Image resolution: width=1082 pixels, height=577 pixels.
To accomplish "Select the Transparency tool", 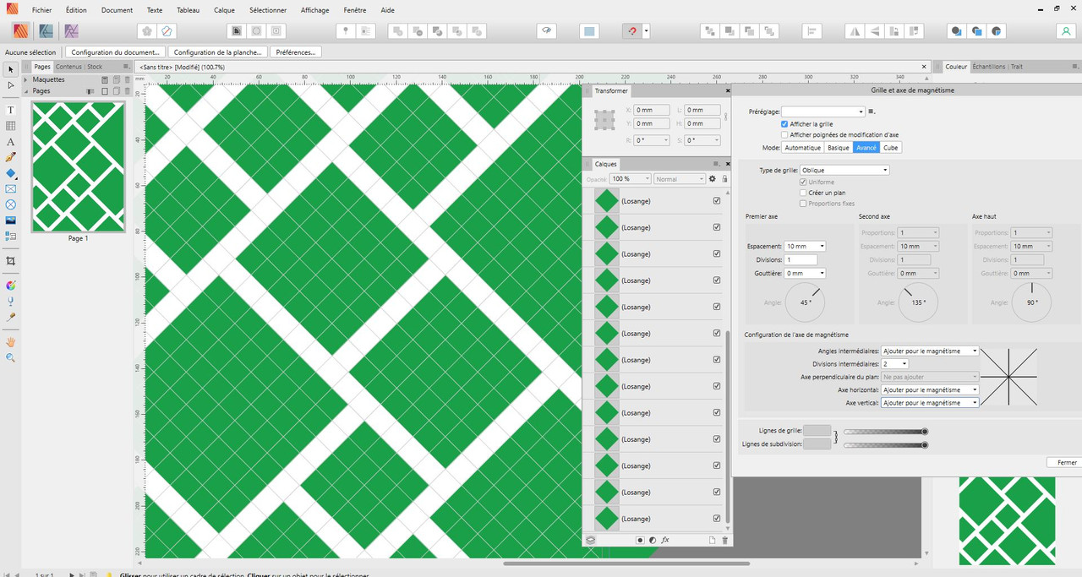I will [11, 301].
